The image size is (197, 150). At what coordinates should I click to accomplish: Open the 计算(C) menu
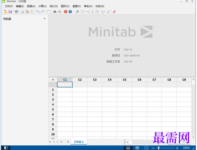point(43,6)
